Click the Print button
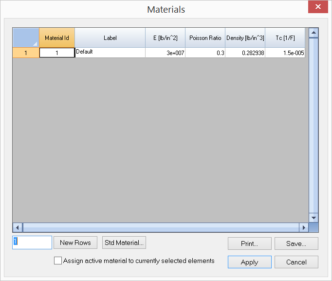Screen dimensions: 332x281 point(249,244)
